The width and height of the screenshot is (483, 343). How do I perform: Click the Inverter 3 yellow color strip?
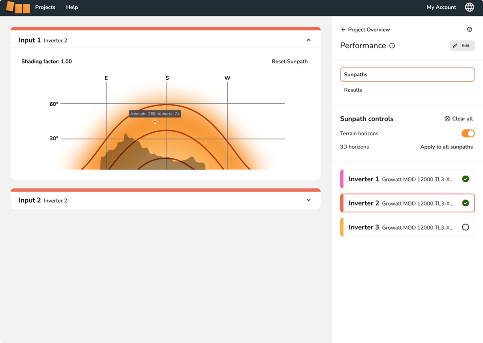click(342, 227)
